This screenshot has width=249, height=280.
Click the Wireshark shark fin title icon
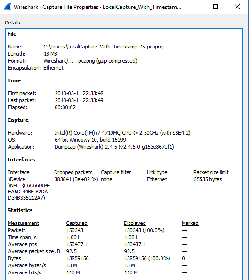click(x=8, y=7)
